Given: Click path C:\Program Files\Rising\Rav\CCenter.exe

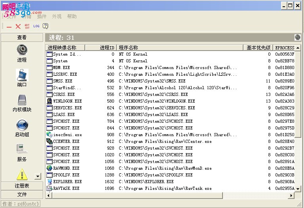Looking at the screenshot, I should tap(165, 141).
